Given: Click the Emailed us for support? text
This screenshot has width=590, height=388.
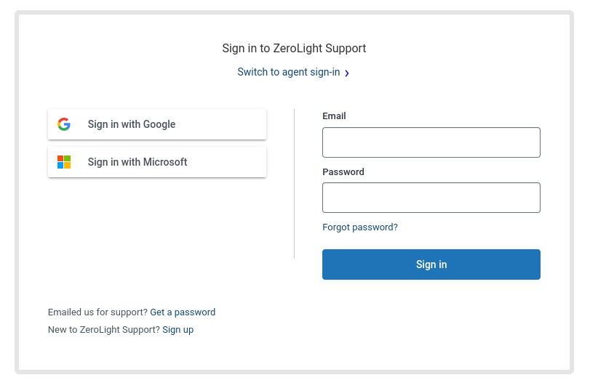Looking at the screenshot, I should [x=97, y=312].
